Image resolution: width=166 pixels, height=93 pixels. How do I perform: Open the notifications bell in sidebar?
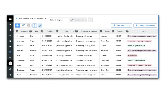coord(10,30)
